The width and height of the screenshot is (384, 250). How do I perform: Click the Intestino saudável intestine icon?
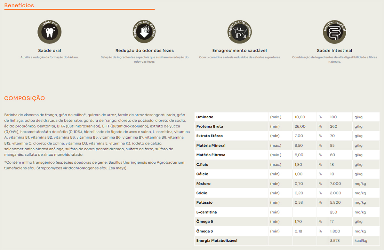click(x=334, y=32)
